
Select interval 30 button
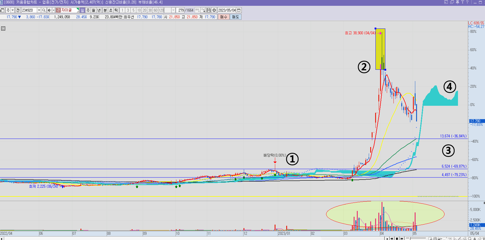[150, 10]
